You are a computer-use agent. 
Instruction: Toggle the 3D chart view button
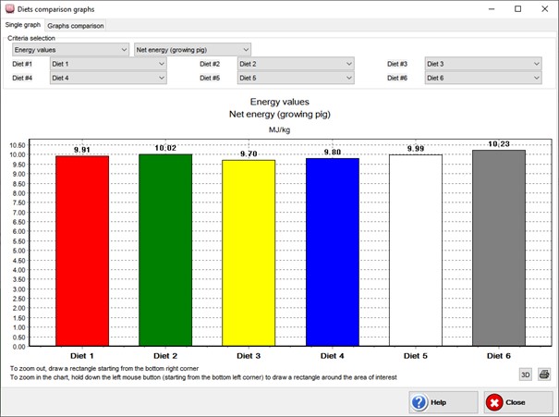525,374
